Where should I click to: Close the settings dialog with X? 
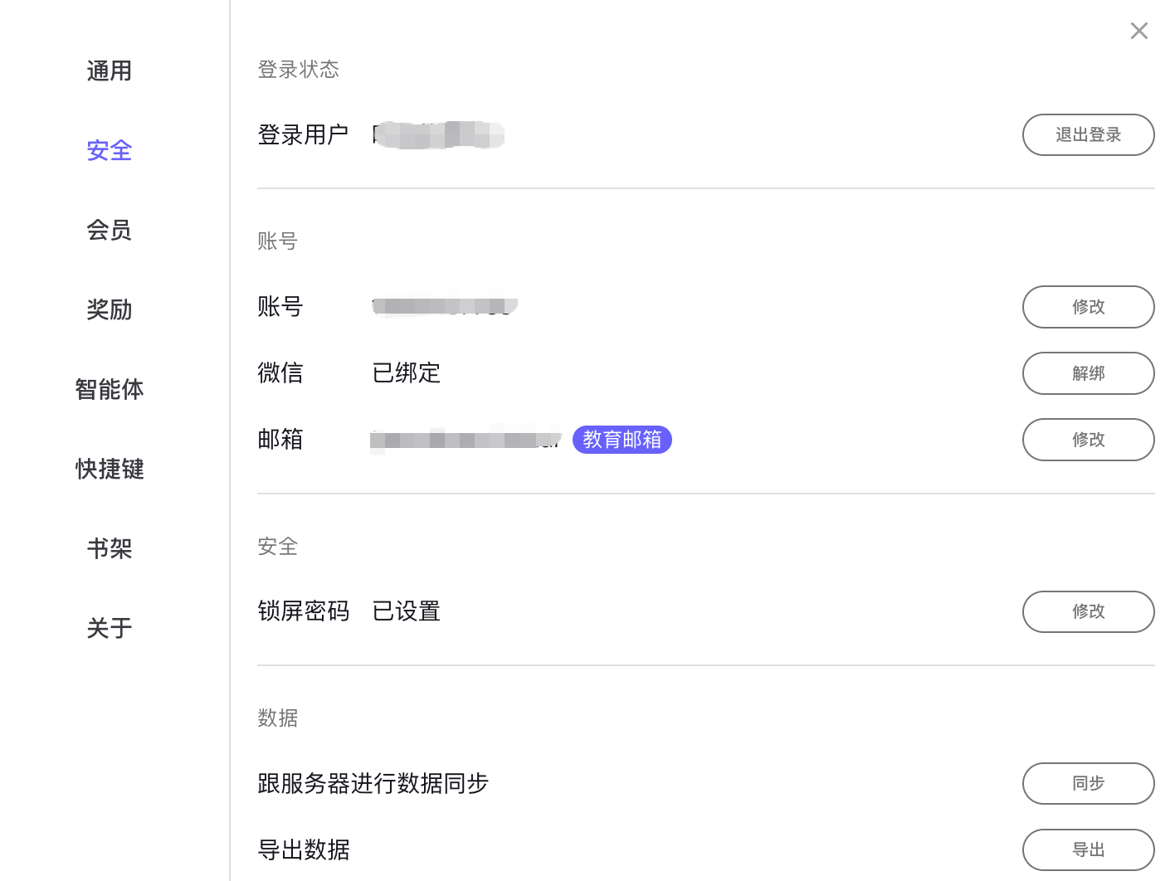click(1138, 31)
